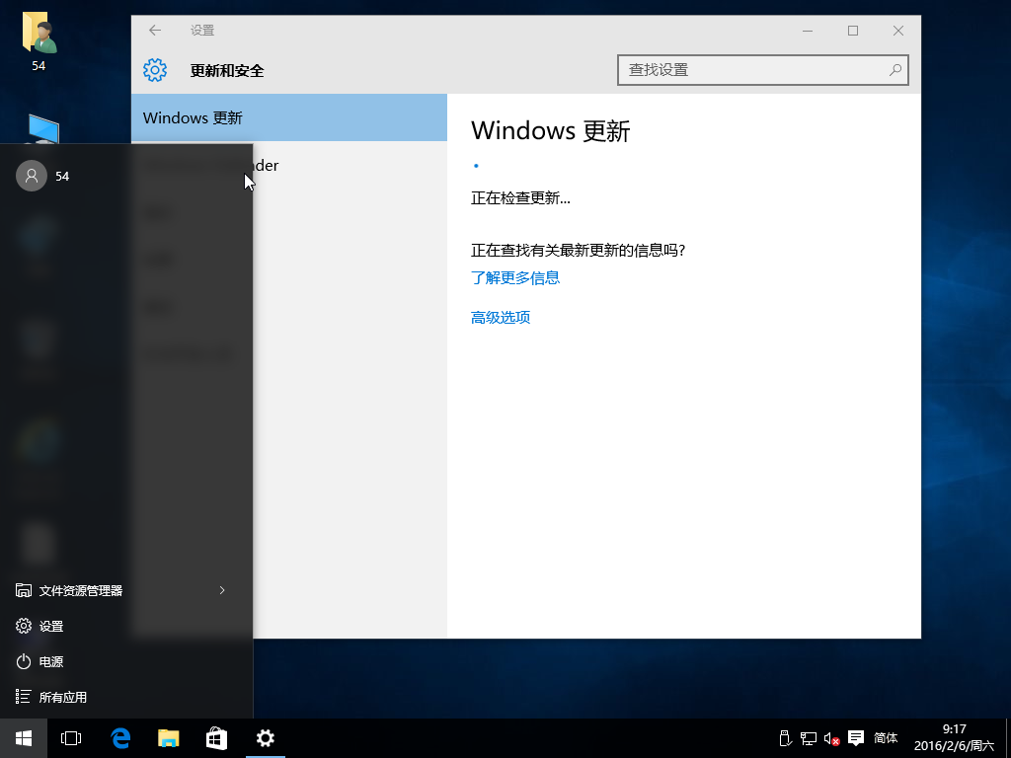1011x758 pixels.
Task: Click the volume icon in system tray
Action: pyautogui.click(x=831, y=738)
